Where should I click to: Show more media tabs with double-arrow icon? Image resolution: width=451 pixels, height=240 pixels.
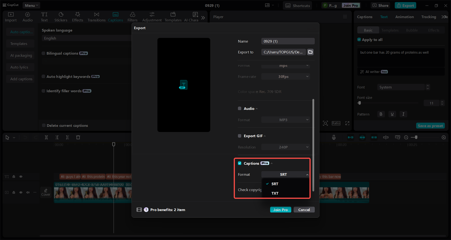pos(203,17)
